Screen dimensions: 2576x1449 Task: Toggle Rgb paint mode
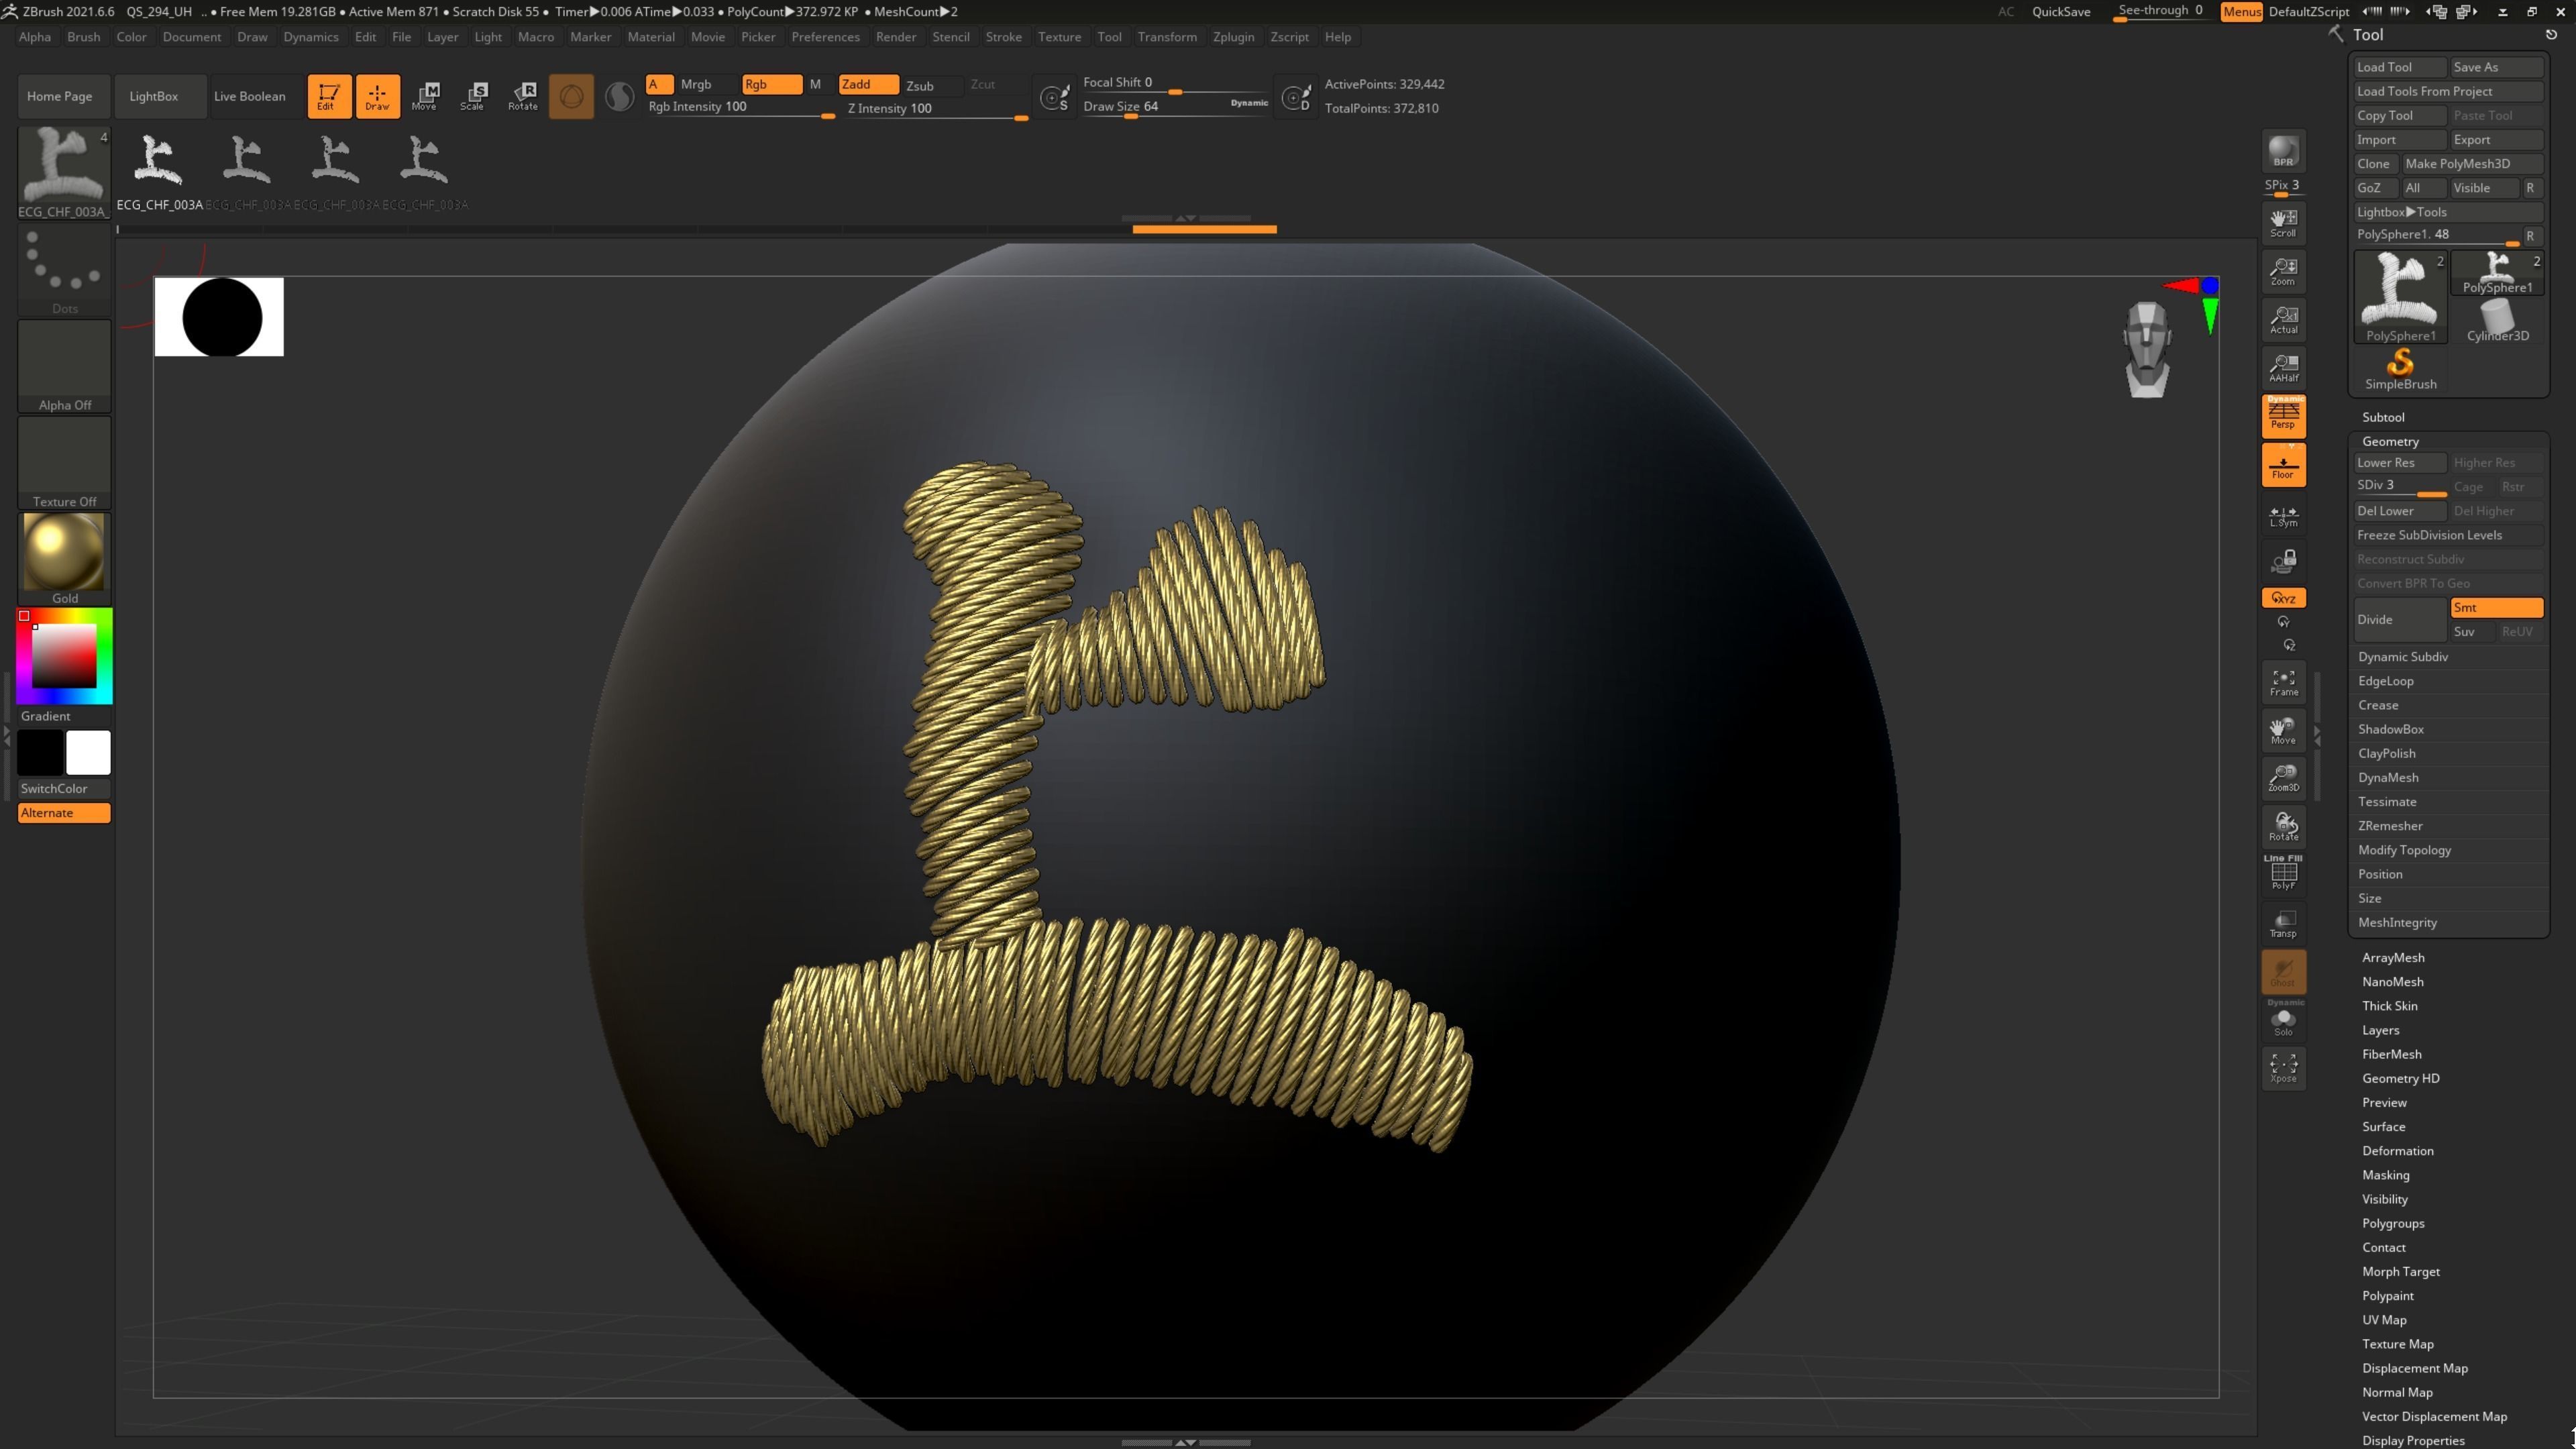click(771, 84)
